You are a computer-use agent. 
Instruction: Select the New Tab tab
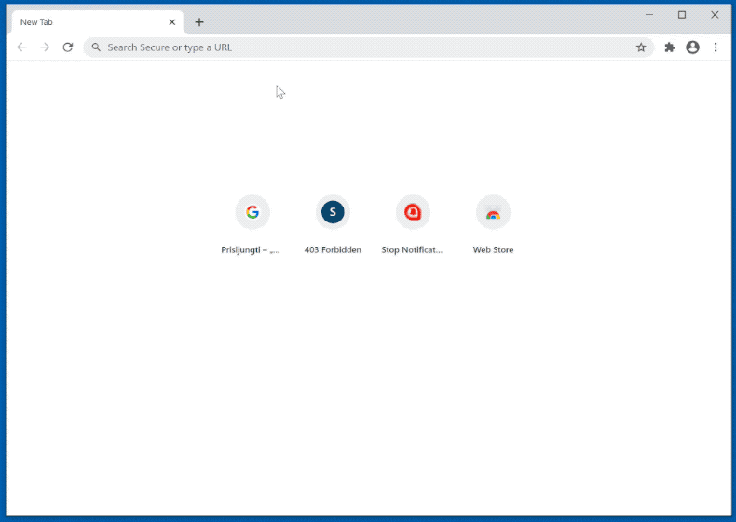click(97, 22)
